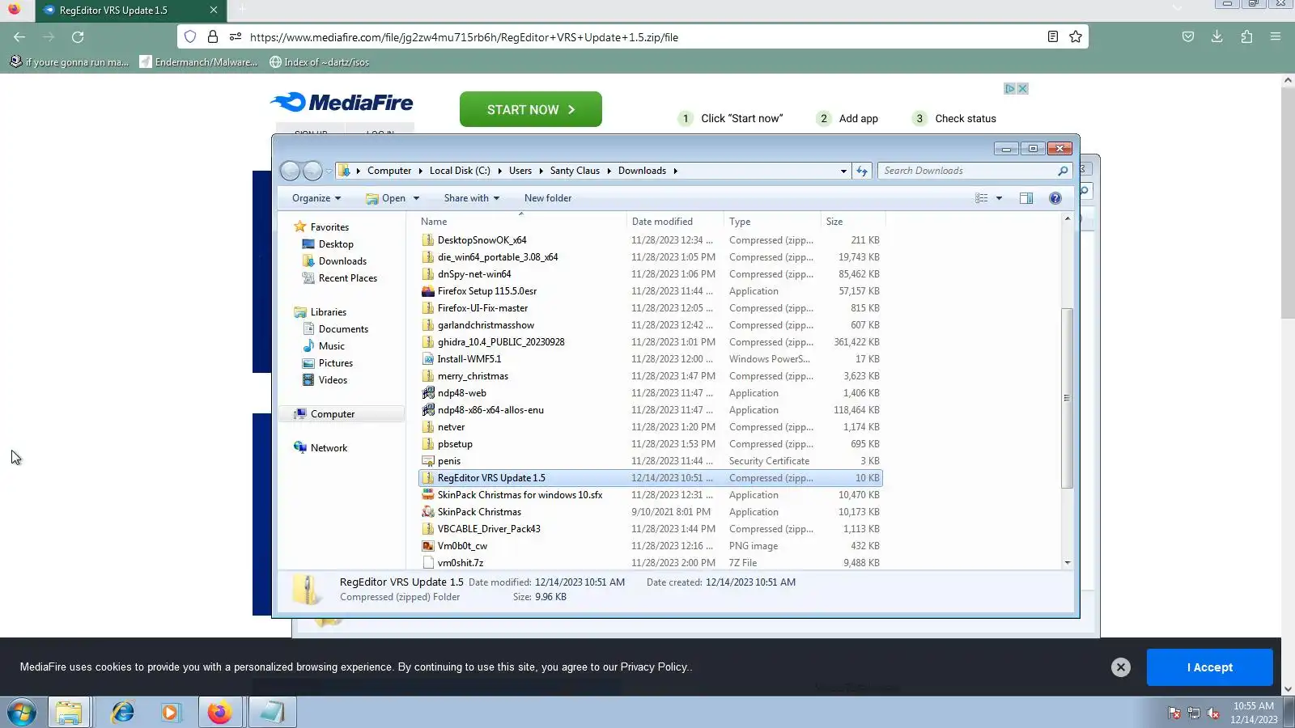Open the network icon in the system tray
The image size is (1295, 728).
coord(1194,713)
